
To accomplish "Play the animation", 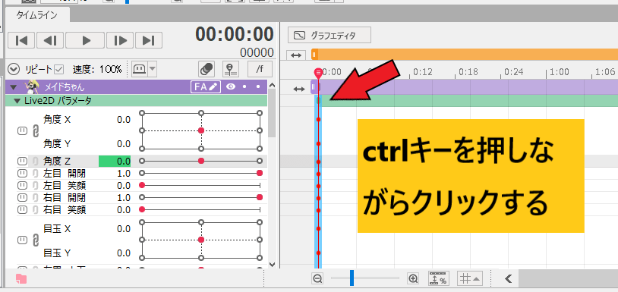I will [85, 40].
